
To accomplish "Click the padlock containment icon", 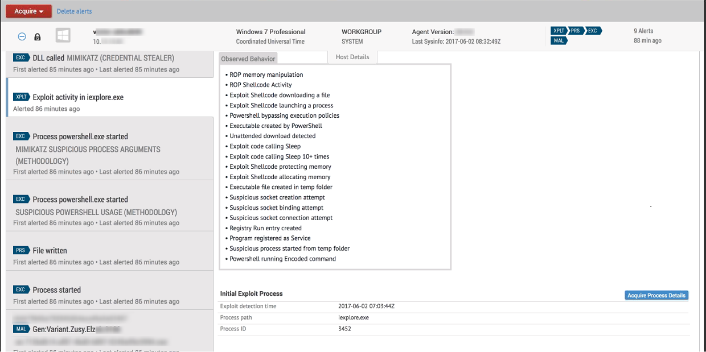I will (38, 37).
